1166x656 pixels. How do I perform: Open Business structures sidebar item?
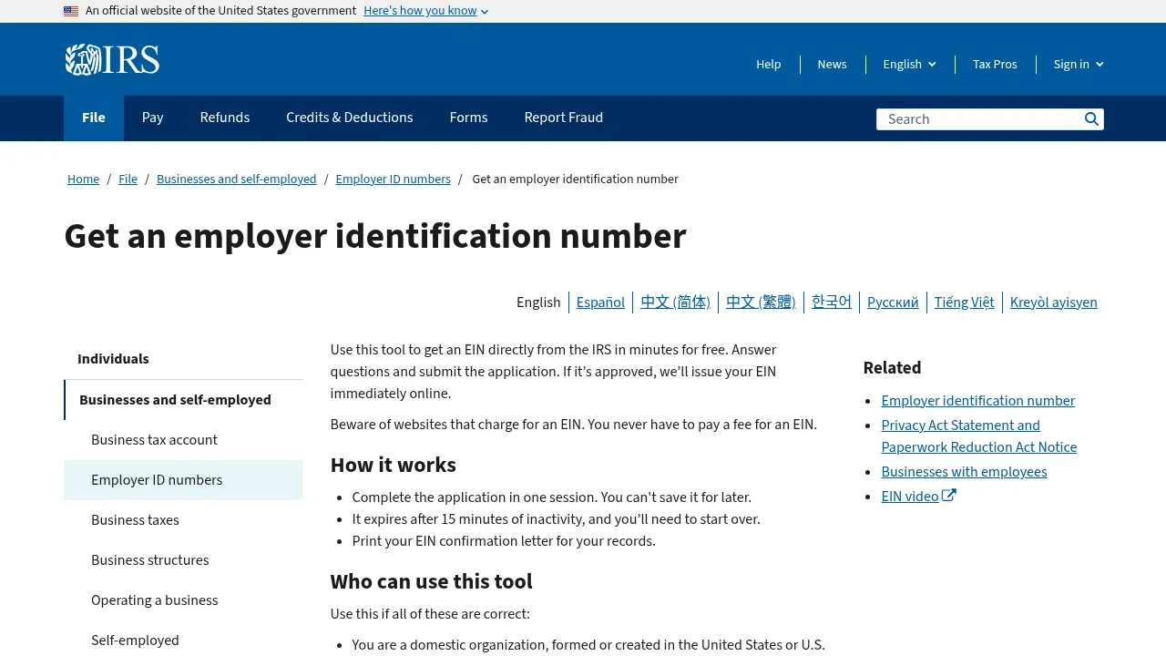tap(183, 560)
